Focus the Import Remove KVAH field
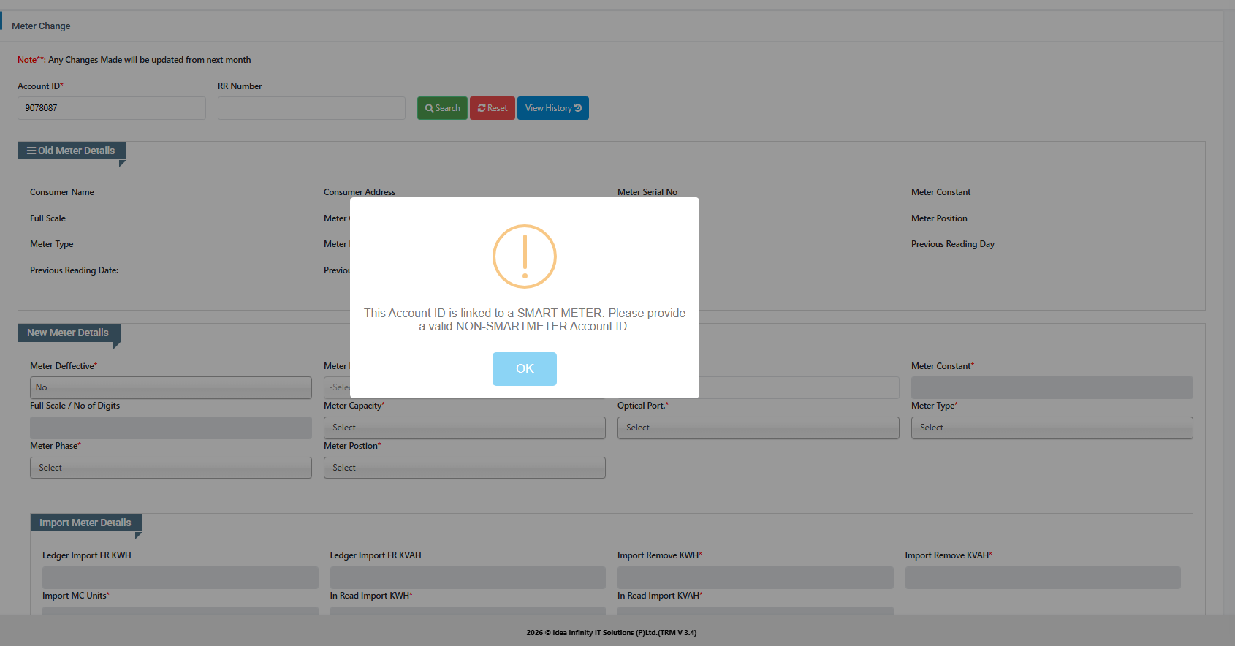The height and width of the screenshot is (646, 1235). [1043, 577]
